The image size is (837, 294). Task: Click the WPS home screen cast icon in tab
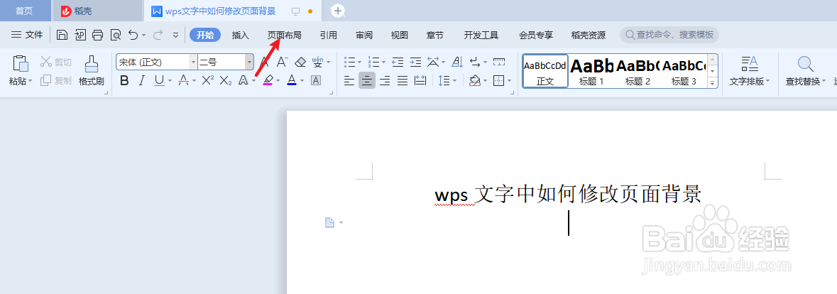[296, 11]
